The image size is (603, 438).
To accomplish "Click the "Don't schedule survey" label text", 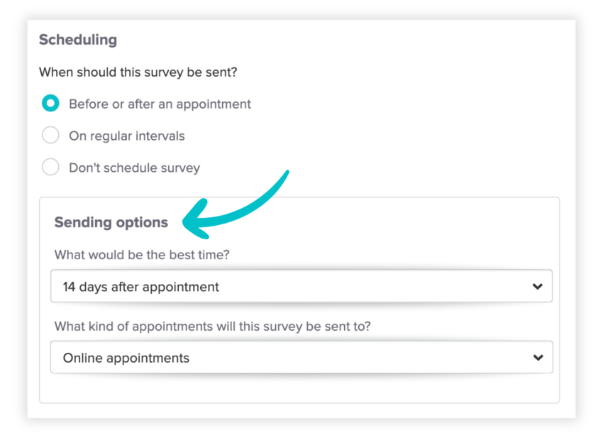I will click(134, 168).
